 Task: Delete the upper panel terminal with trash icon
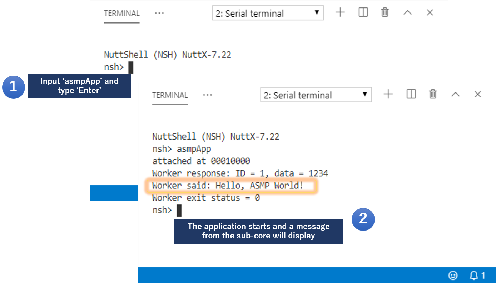385,12
